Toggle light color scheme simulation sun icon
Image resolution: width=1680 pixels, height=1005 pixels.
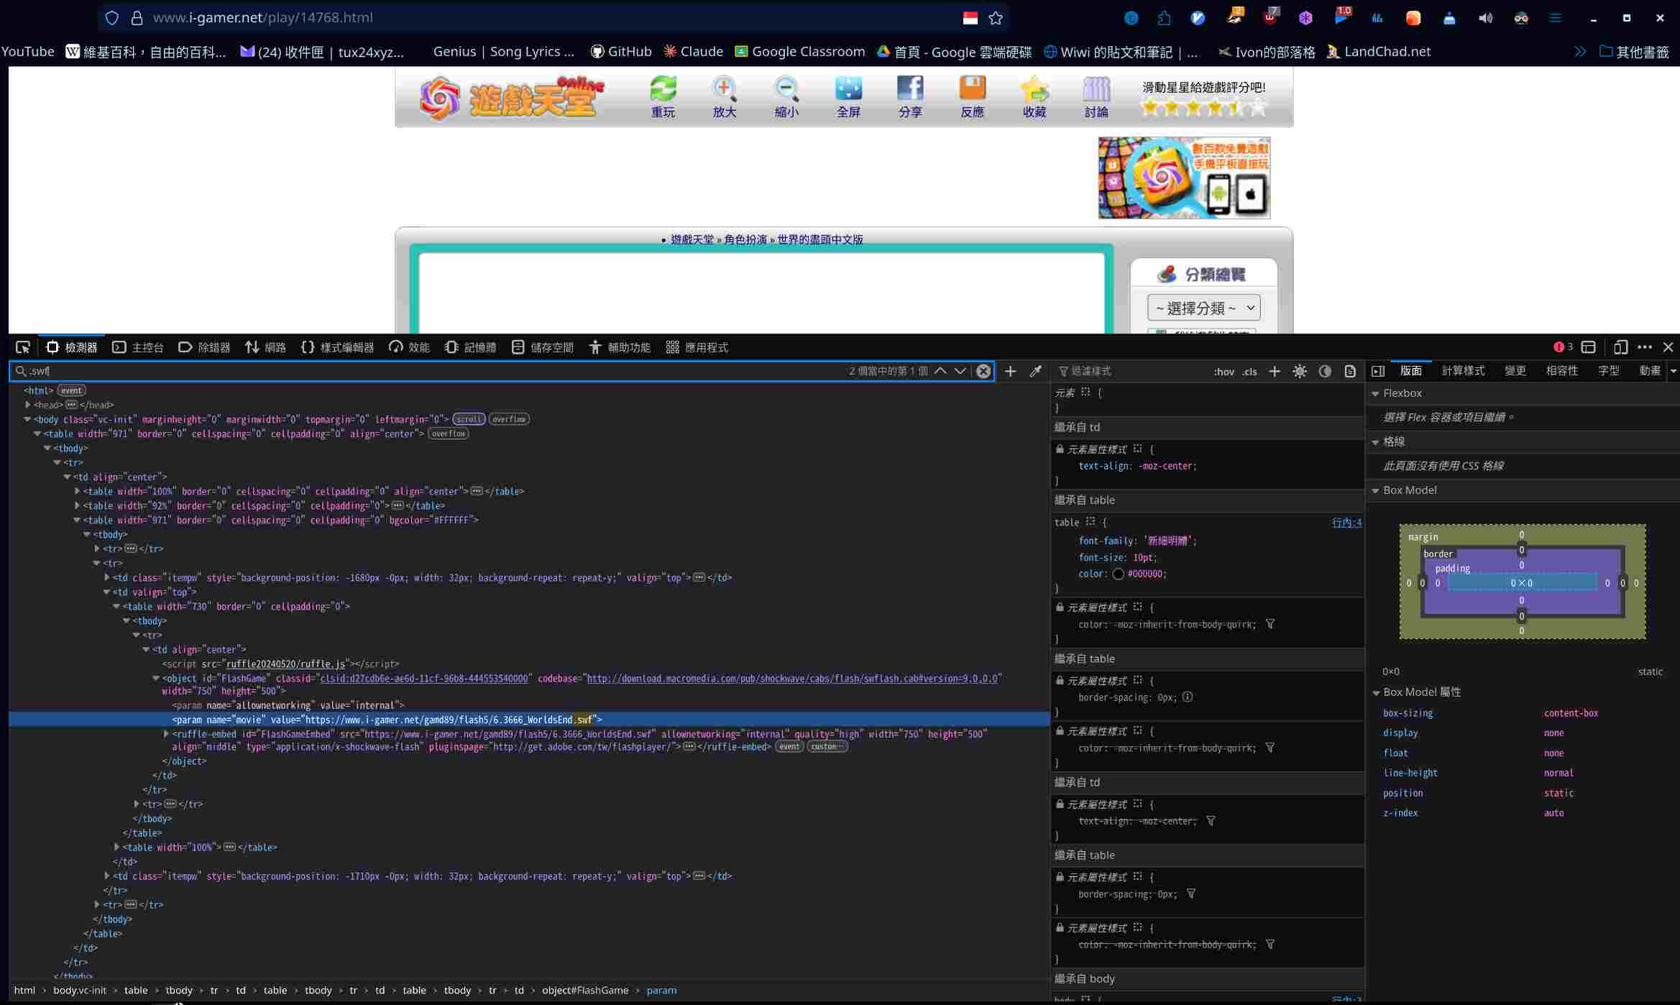coord(1300,372)
